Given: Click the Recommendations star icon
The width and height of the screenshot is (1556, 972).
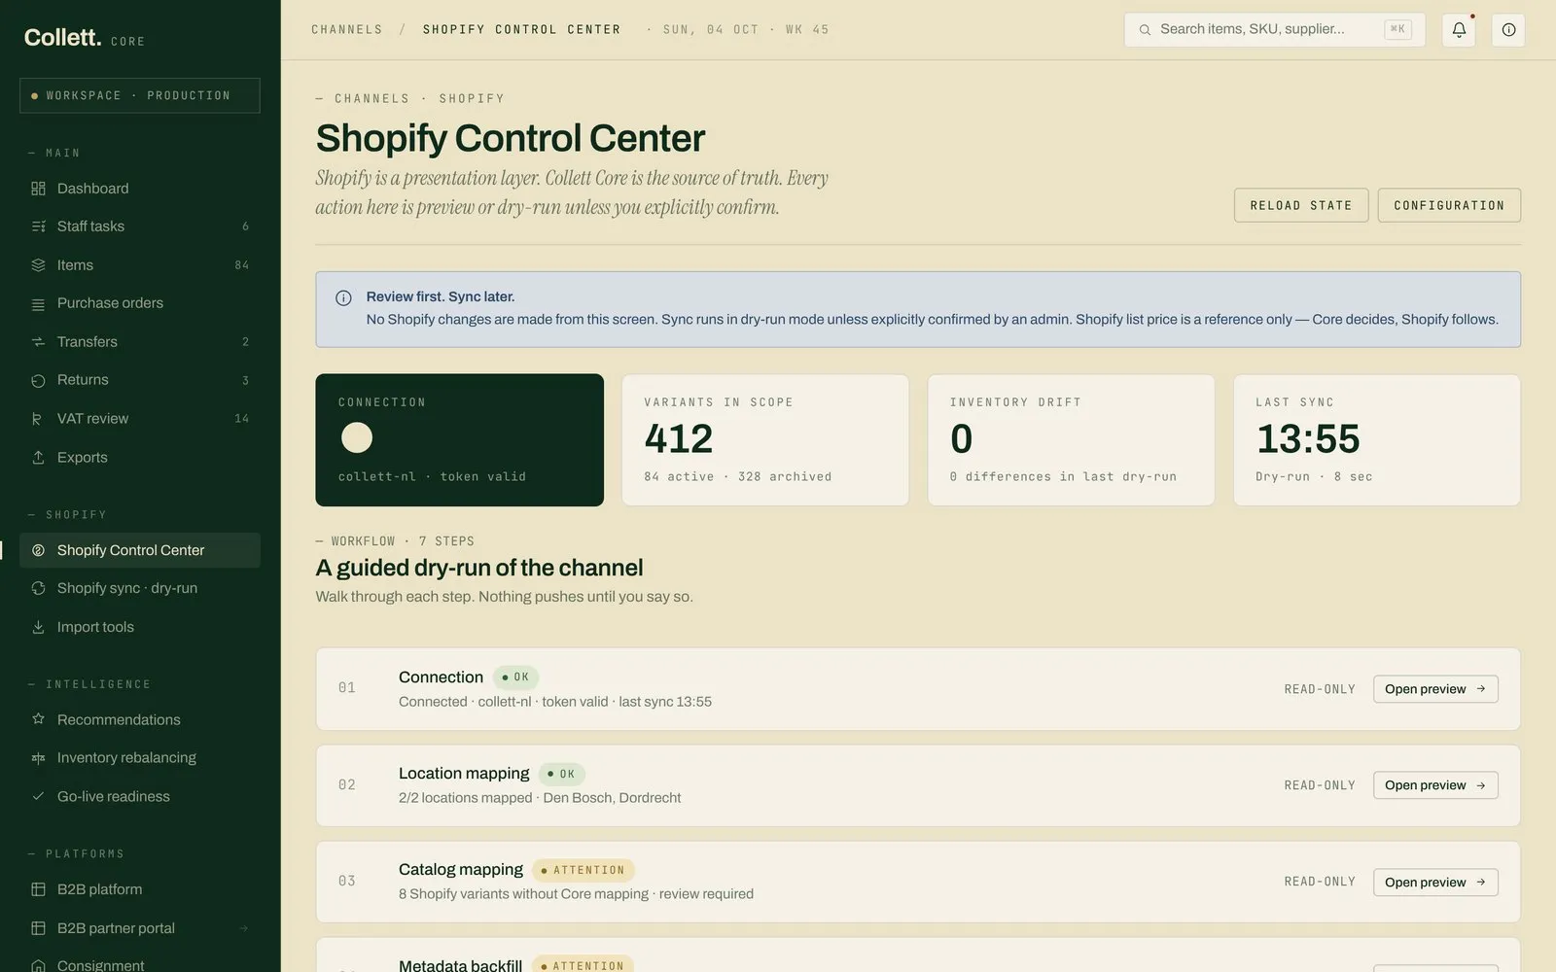Looking at the screenshot, I should coord(38,720).
